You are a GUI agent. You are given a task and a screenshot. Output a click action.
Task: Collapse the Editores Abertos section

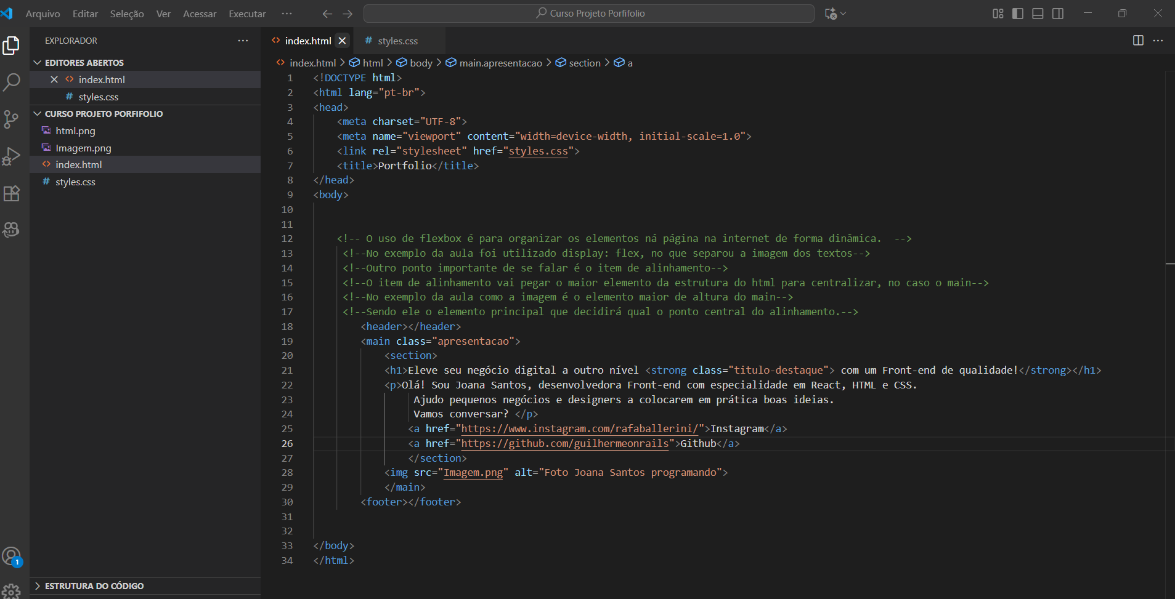click(145, 63)
